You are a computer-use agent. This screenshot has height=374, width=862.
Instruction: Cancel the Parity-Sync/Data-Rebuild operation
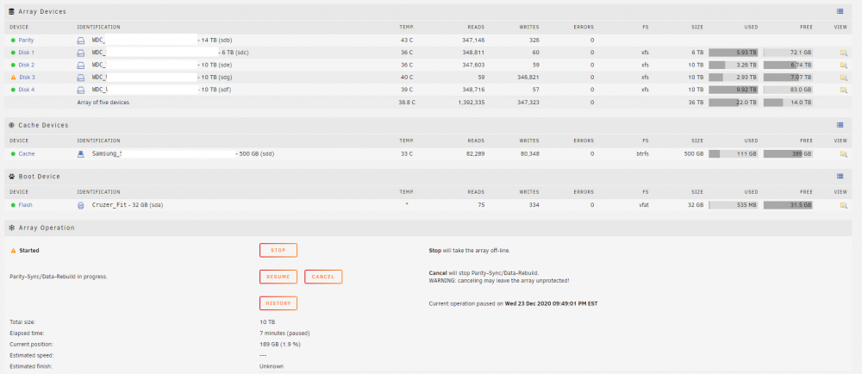coord(323,277)
